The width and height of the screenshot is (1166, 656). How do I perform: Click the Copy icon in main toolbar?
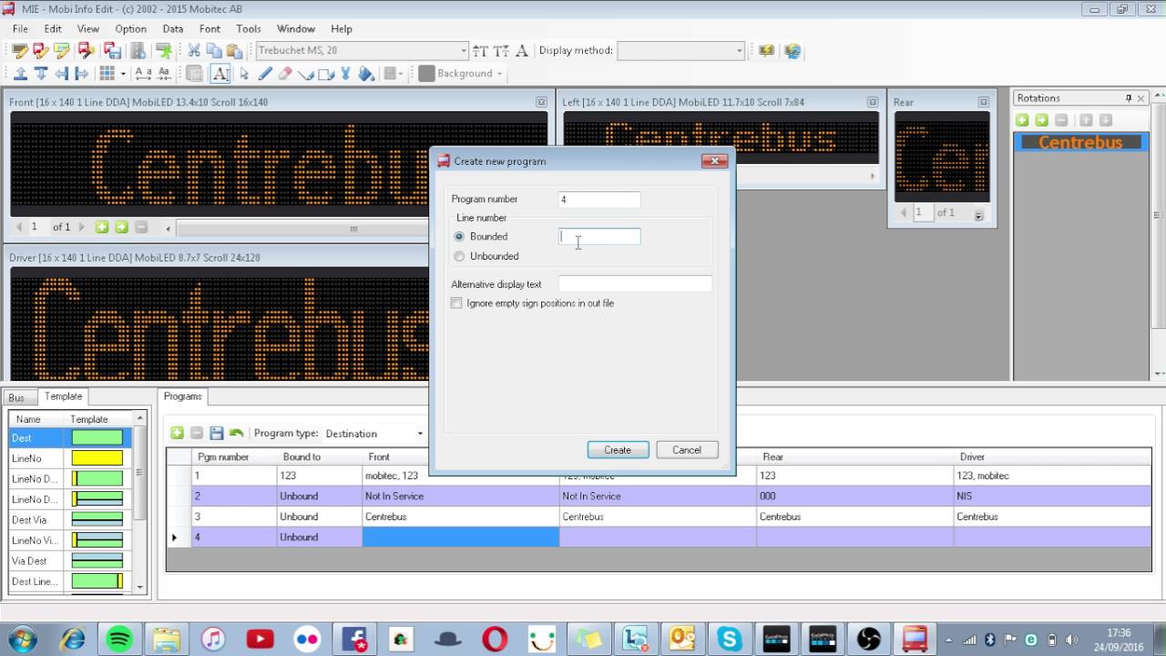click(214, 51)
